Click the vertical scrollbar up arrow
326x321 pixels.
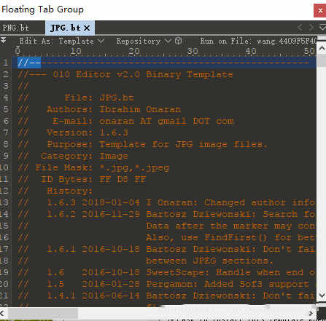point(322,49)
